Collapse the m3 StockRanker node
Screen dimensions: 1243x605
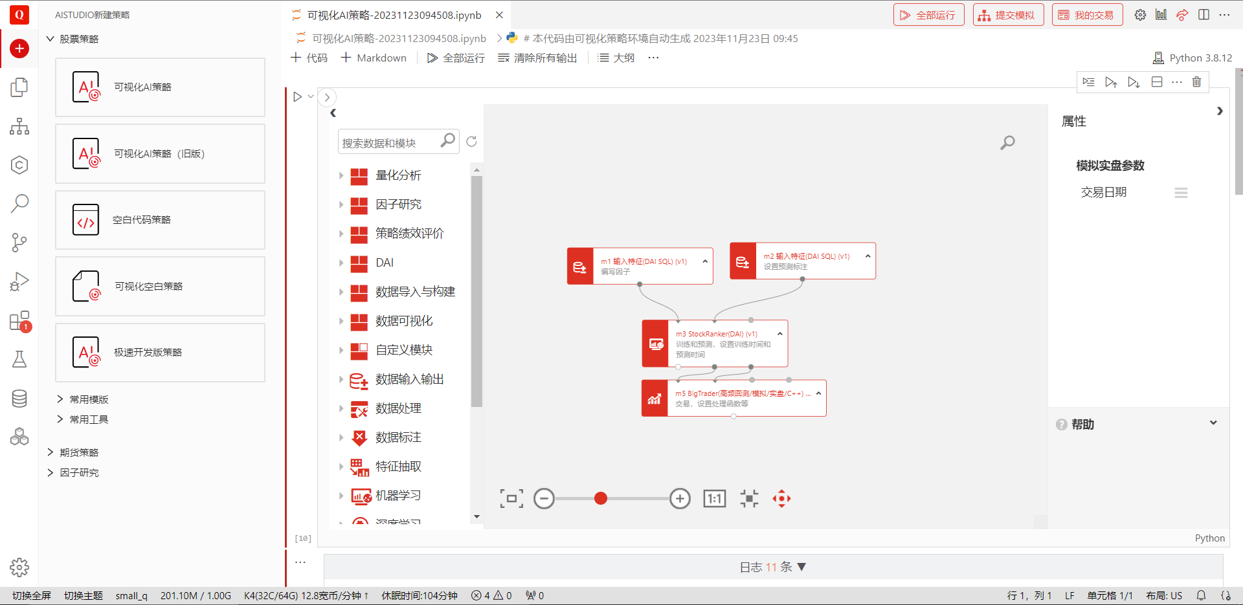tap(779, 334)
